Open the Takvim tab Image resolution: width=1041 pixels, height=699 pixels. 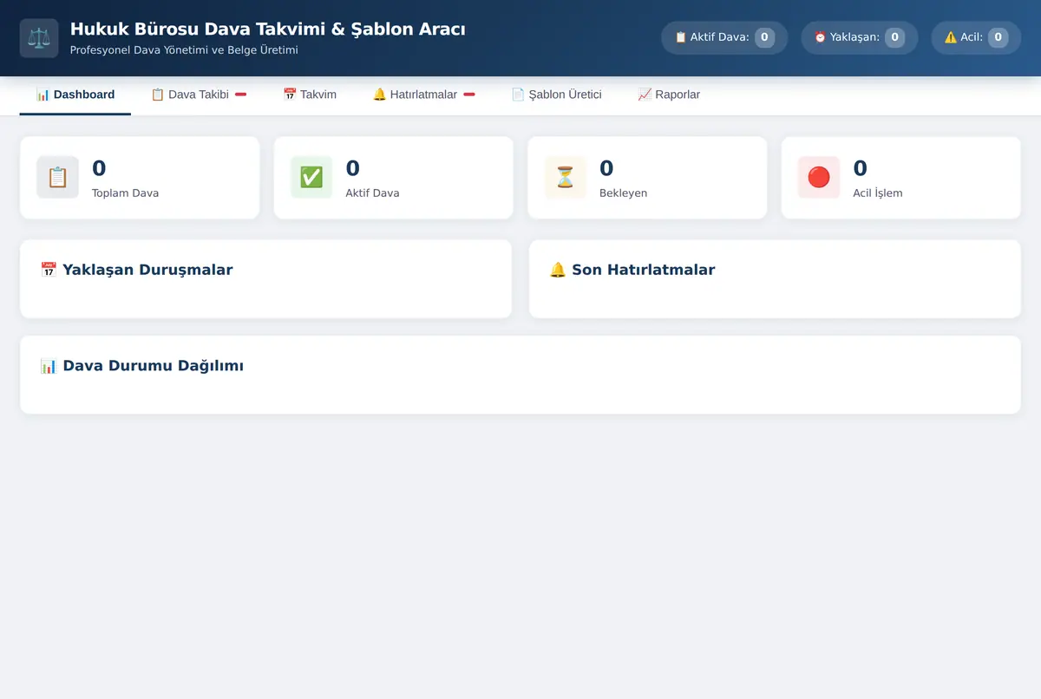[x=310, y=95]
